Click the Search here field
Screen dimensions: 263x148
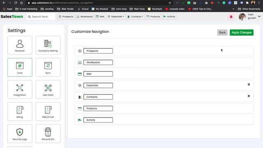pos(41,16)
